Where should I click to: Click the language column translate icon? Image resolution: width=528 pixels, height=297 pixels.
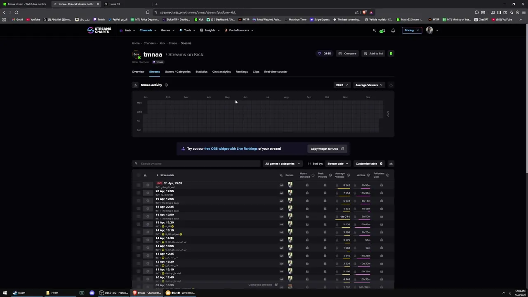281,175
